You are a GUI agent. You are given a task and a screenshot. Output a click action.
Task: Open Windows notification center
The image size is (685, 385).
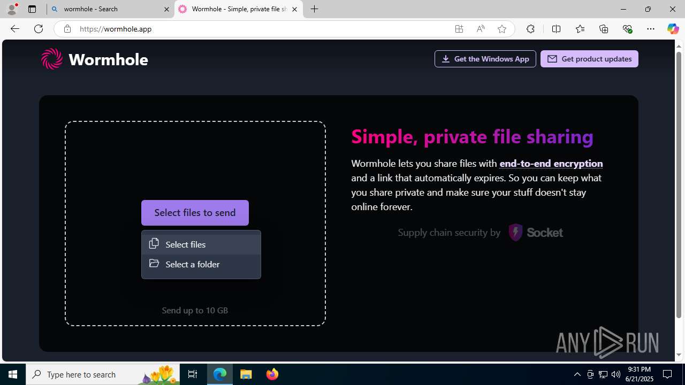coord(668,374)
